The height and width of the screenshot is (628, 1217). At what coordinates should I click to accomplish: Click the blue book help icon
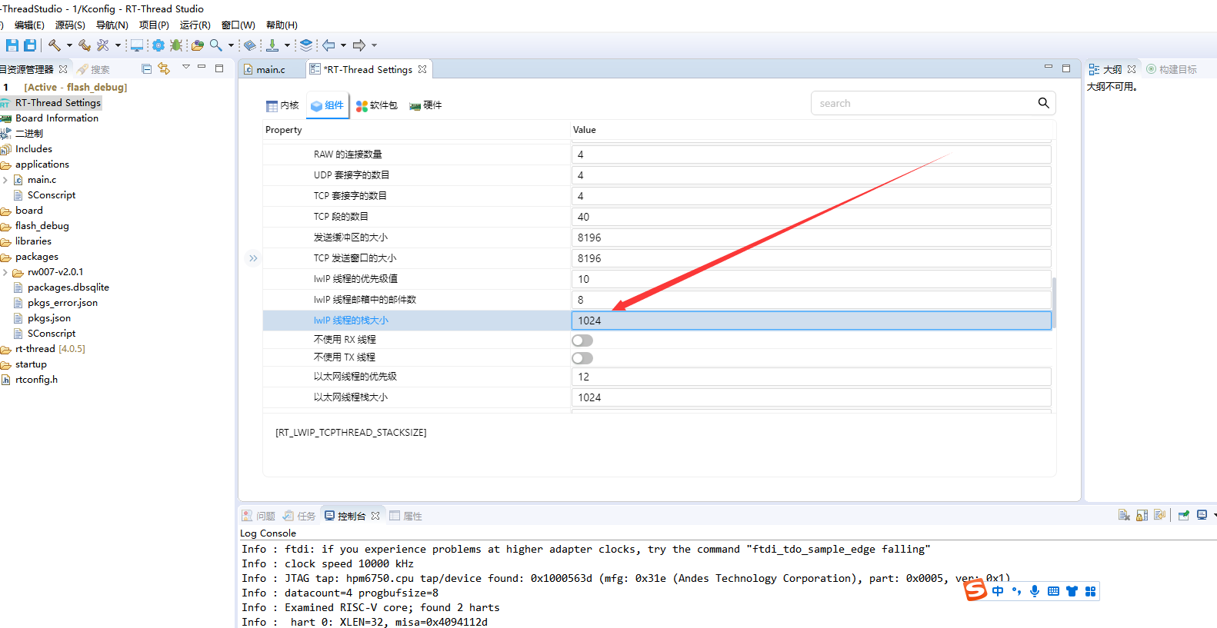tap(250, 45)
